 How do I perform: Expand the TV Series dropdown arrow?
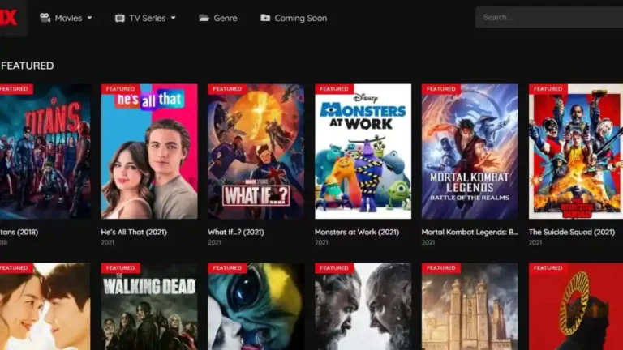point(174,19)
